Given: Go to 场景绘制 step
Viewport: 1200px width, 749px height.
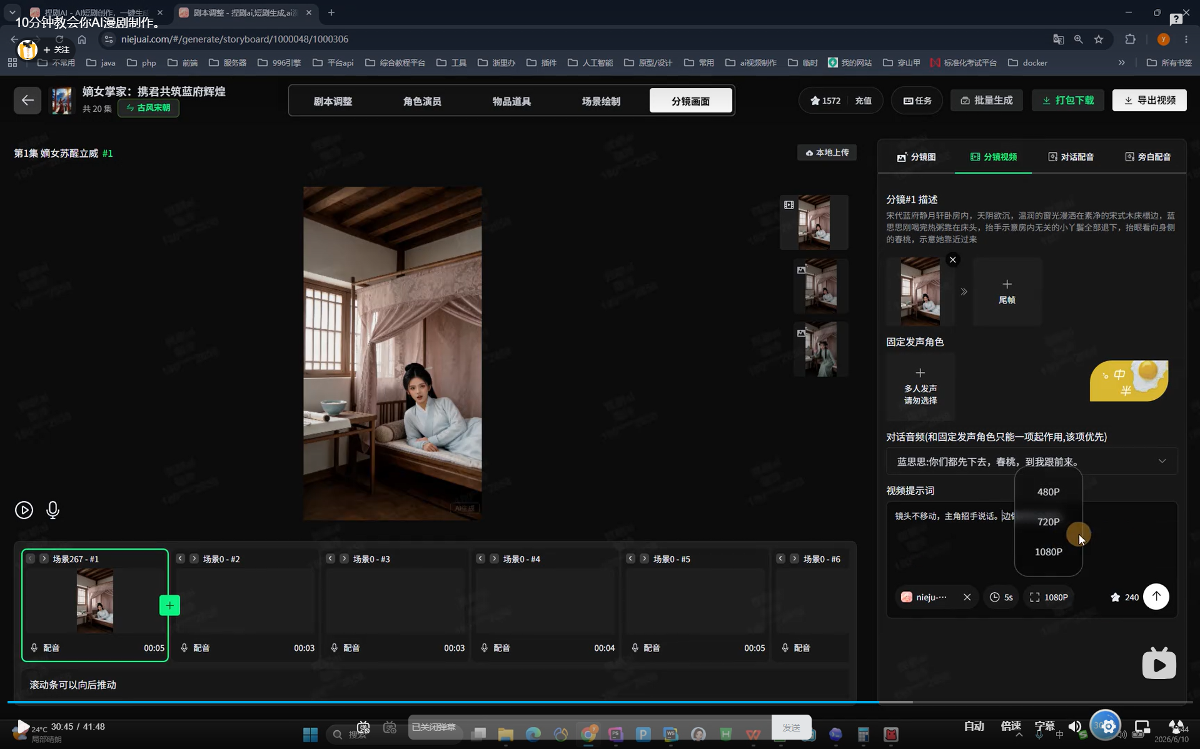Looking at the screenshot, I should click(601, 101).
